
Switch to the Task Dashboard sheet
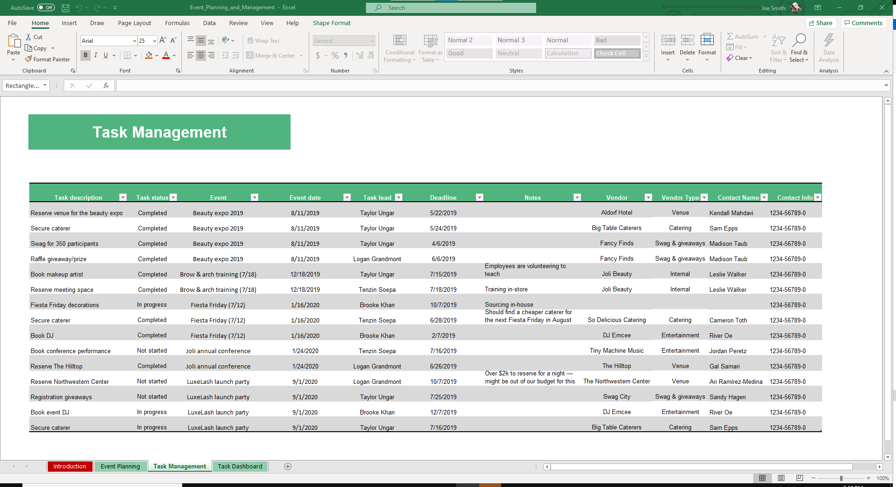[240, 467]
